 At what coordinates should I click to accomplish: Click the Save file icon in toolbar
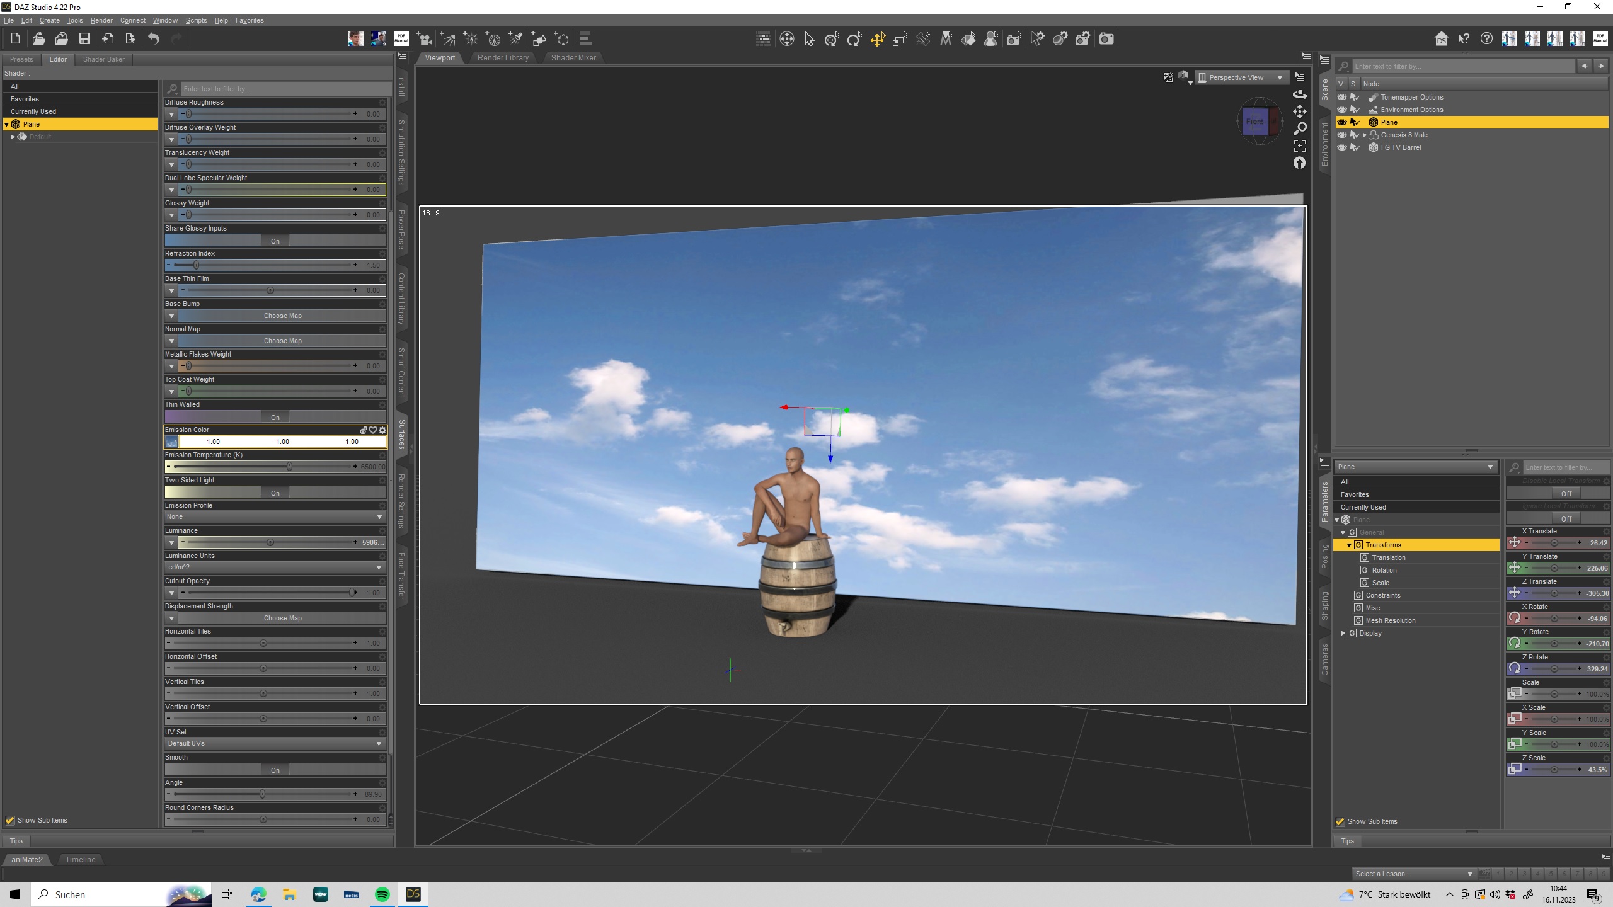[84, 39]
